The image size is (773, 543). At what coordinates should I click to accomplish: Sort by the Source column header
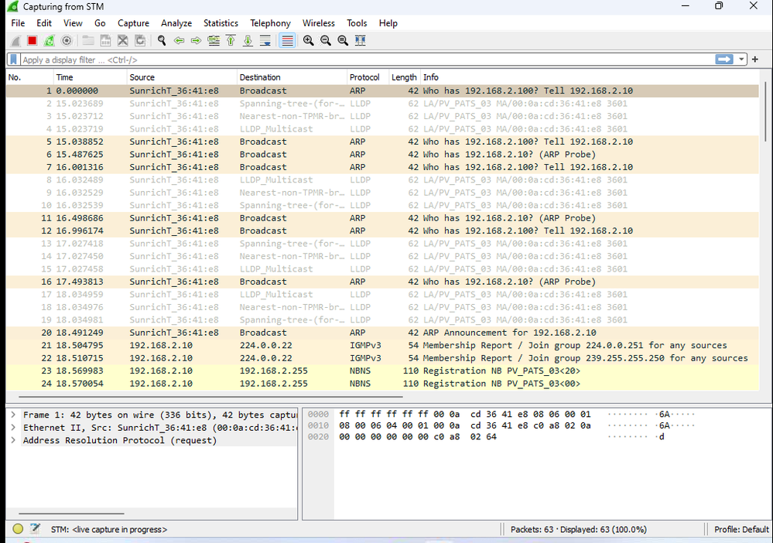coord(182,77)
